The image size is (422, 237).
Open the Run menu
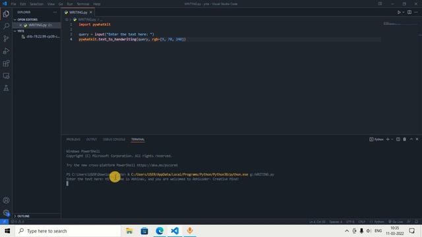point(70,4)
